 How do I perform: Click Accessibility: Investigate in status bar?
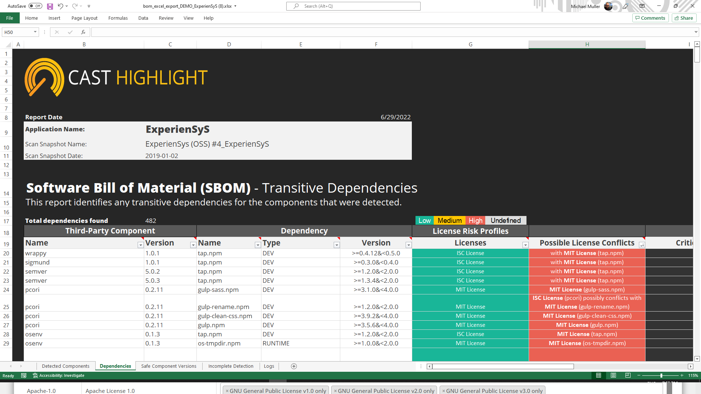(58, 375)
